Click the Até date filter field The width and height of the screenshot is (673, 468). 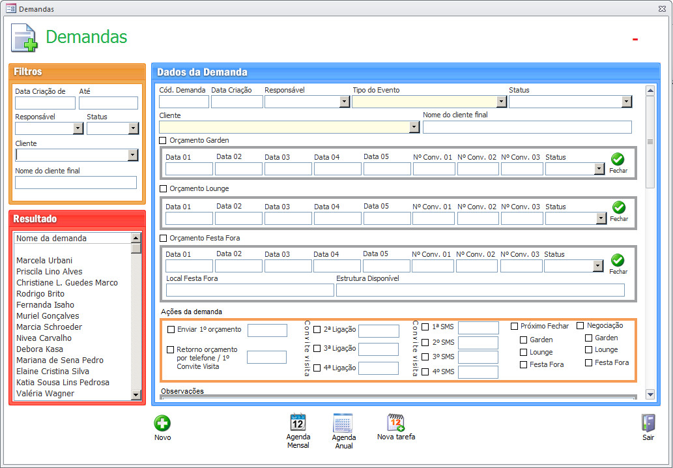(108, 103)
